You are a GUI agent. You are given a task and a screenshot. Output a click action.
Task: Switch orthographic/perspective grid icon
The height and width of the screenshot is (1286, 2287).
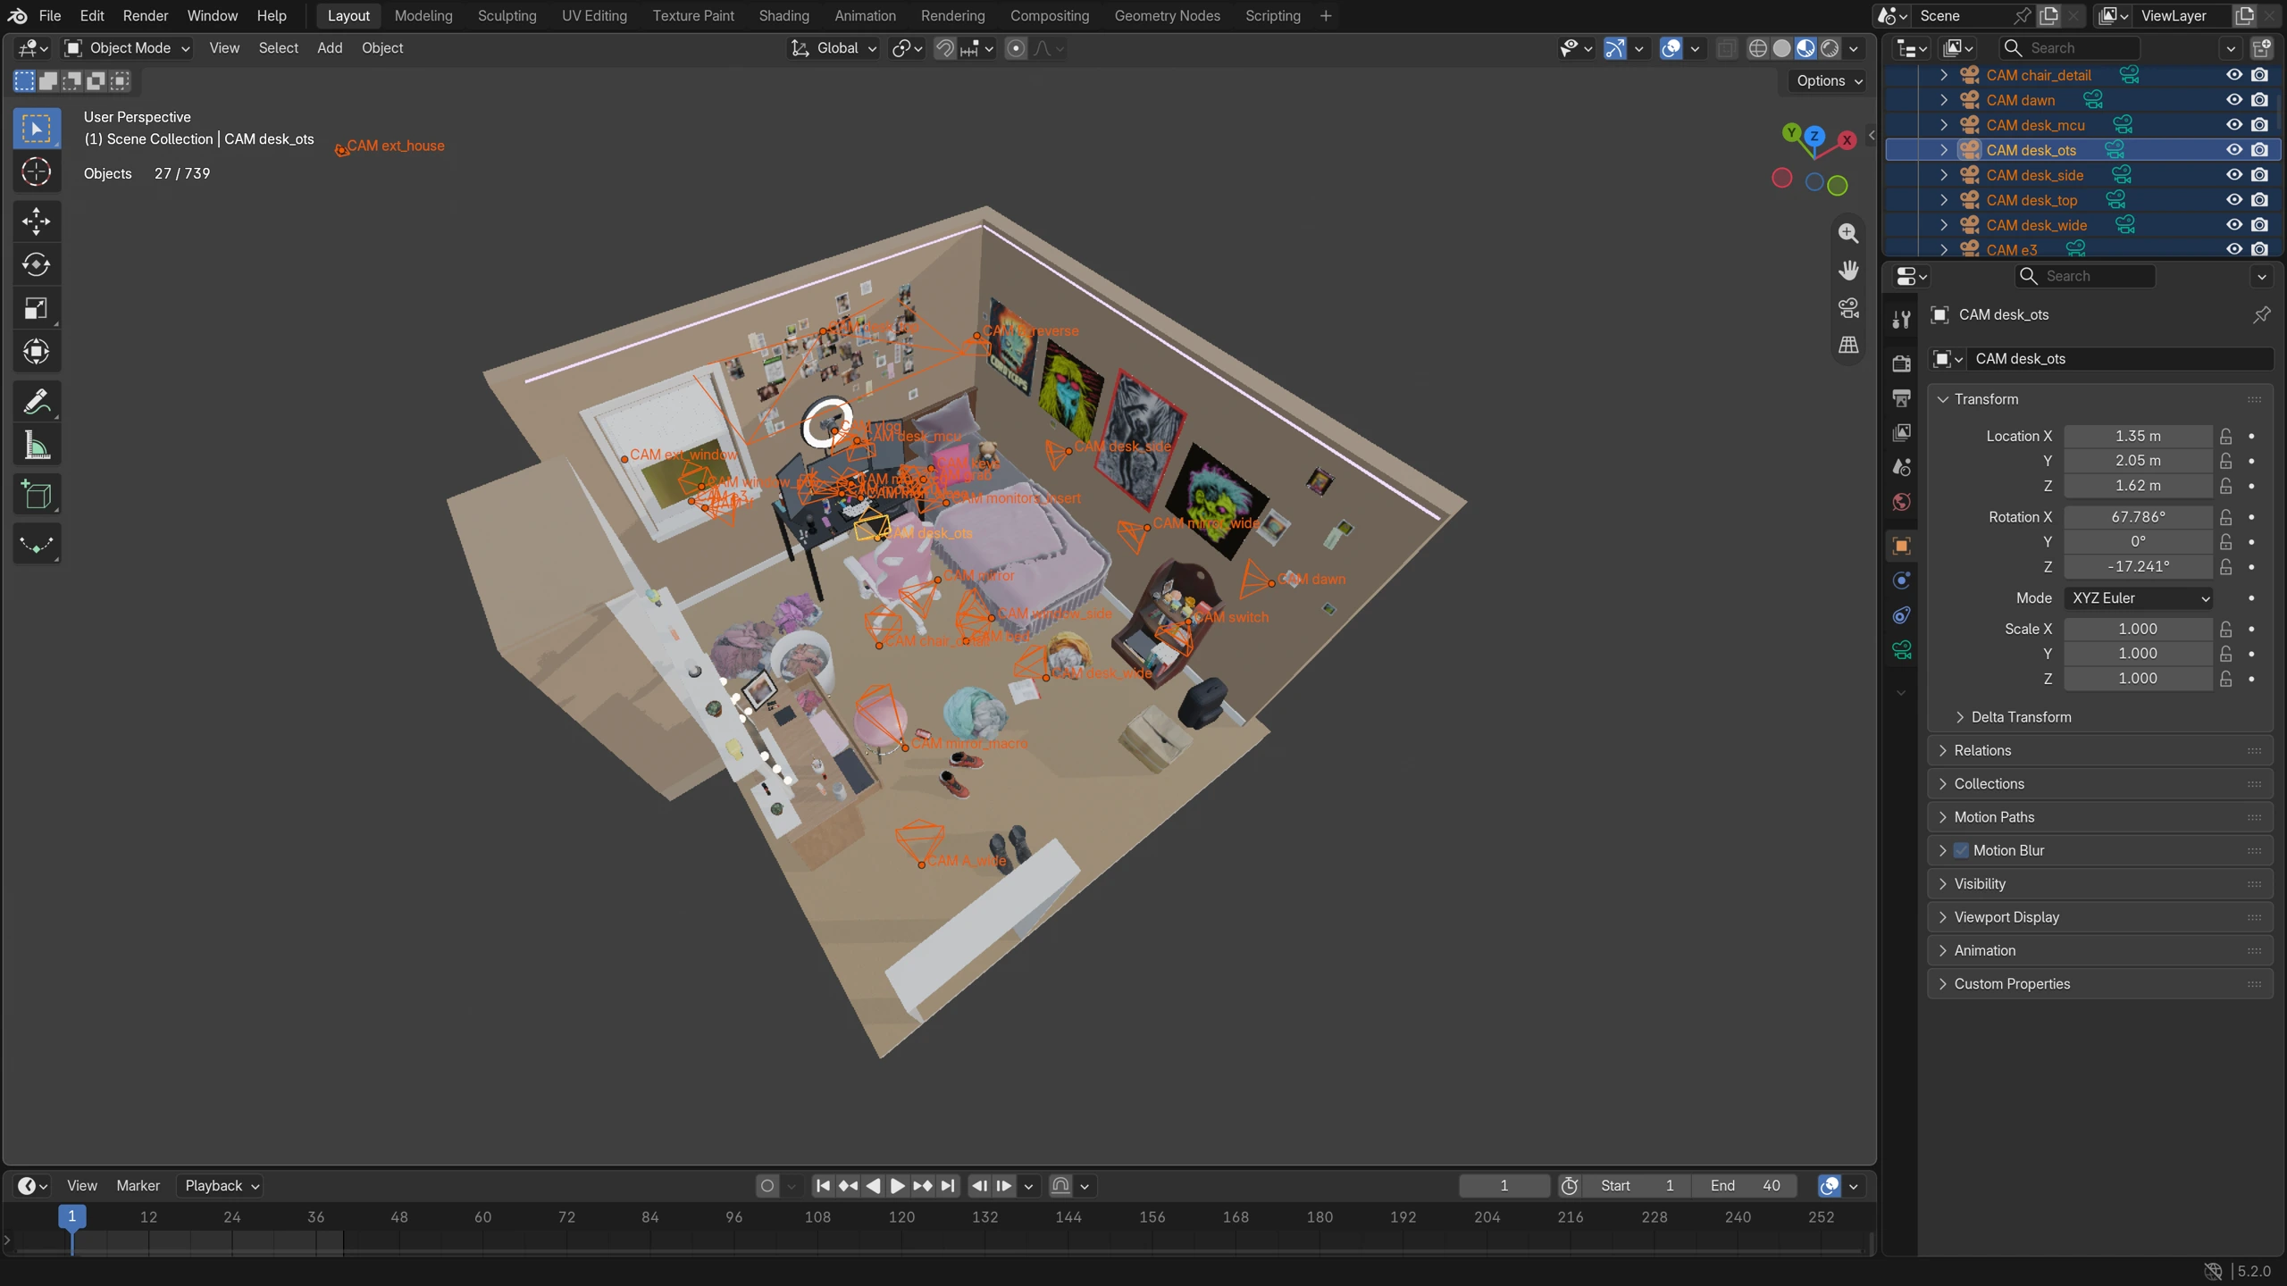(1848, 346)
